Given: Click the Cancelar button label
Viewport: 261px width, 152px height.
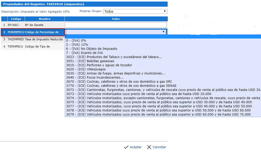Looking at the screenshot, I should 159,147.
